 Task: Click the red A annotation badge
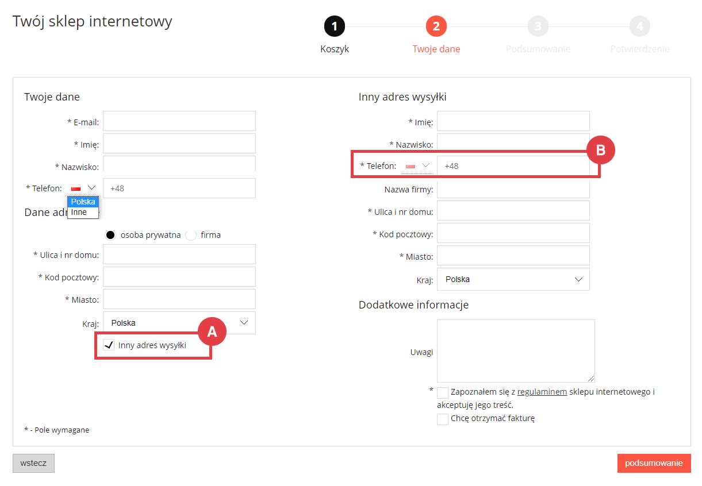click(x=212, y=331)
